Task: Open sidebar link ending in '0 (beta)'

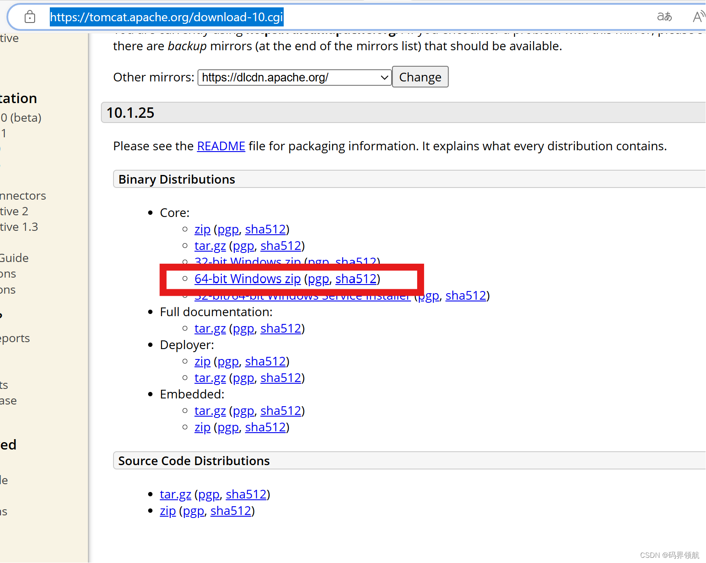Action: 21,118
